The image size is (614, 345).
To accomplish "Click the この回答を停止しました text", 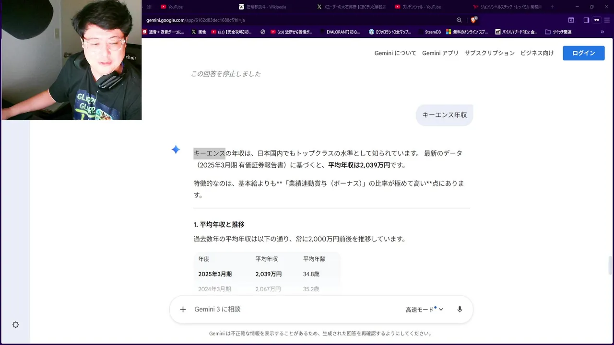I will (225, 74).
